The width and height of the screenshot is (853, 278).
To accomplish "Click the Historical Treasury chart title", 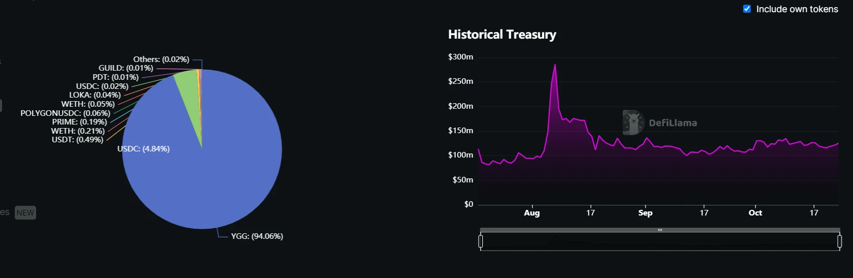I will [x=502, y=35].
